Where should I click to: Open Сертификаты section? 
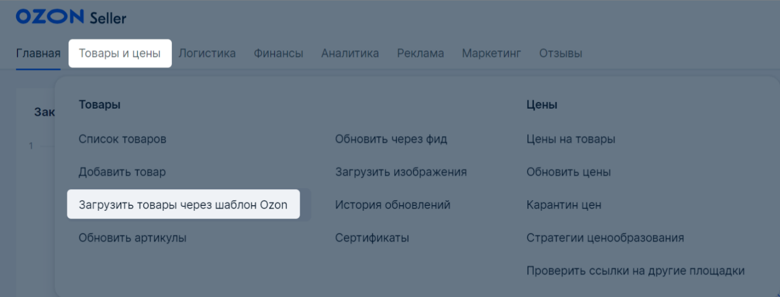(x=372, y=238)
